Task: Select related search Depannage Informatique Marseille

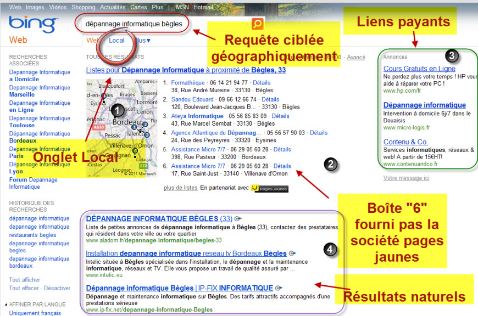Action: pos(40,91)
